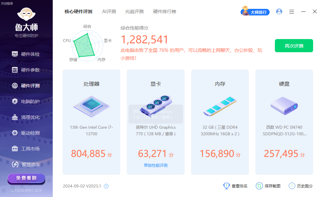Click the user account avatar icon
The height and width of the screenshot is (197, 323).
point(279,12)
